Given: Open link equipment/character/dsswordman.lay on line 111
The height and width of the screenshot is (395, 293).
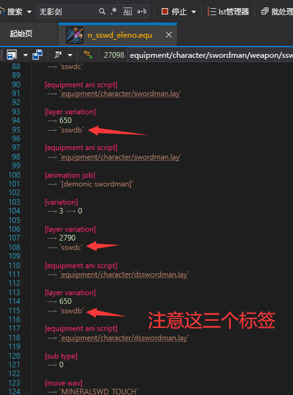Looking at the screenshot, I should [124, 274].
